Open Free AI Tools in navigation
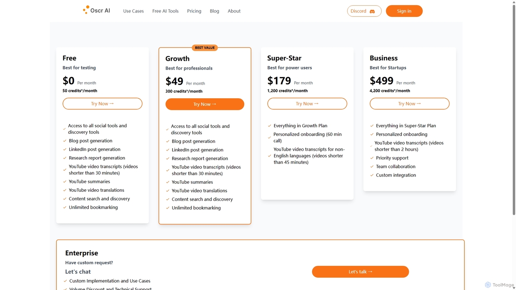The height and width of the screenshot is (290, 516). coord(165,11)
